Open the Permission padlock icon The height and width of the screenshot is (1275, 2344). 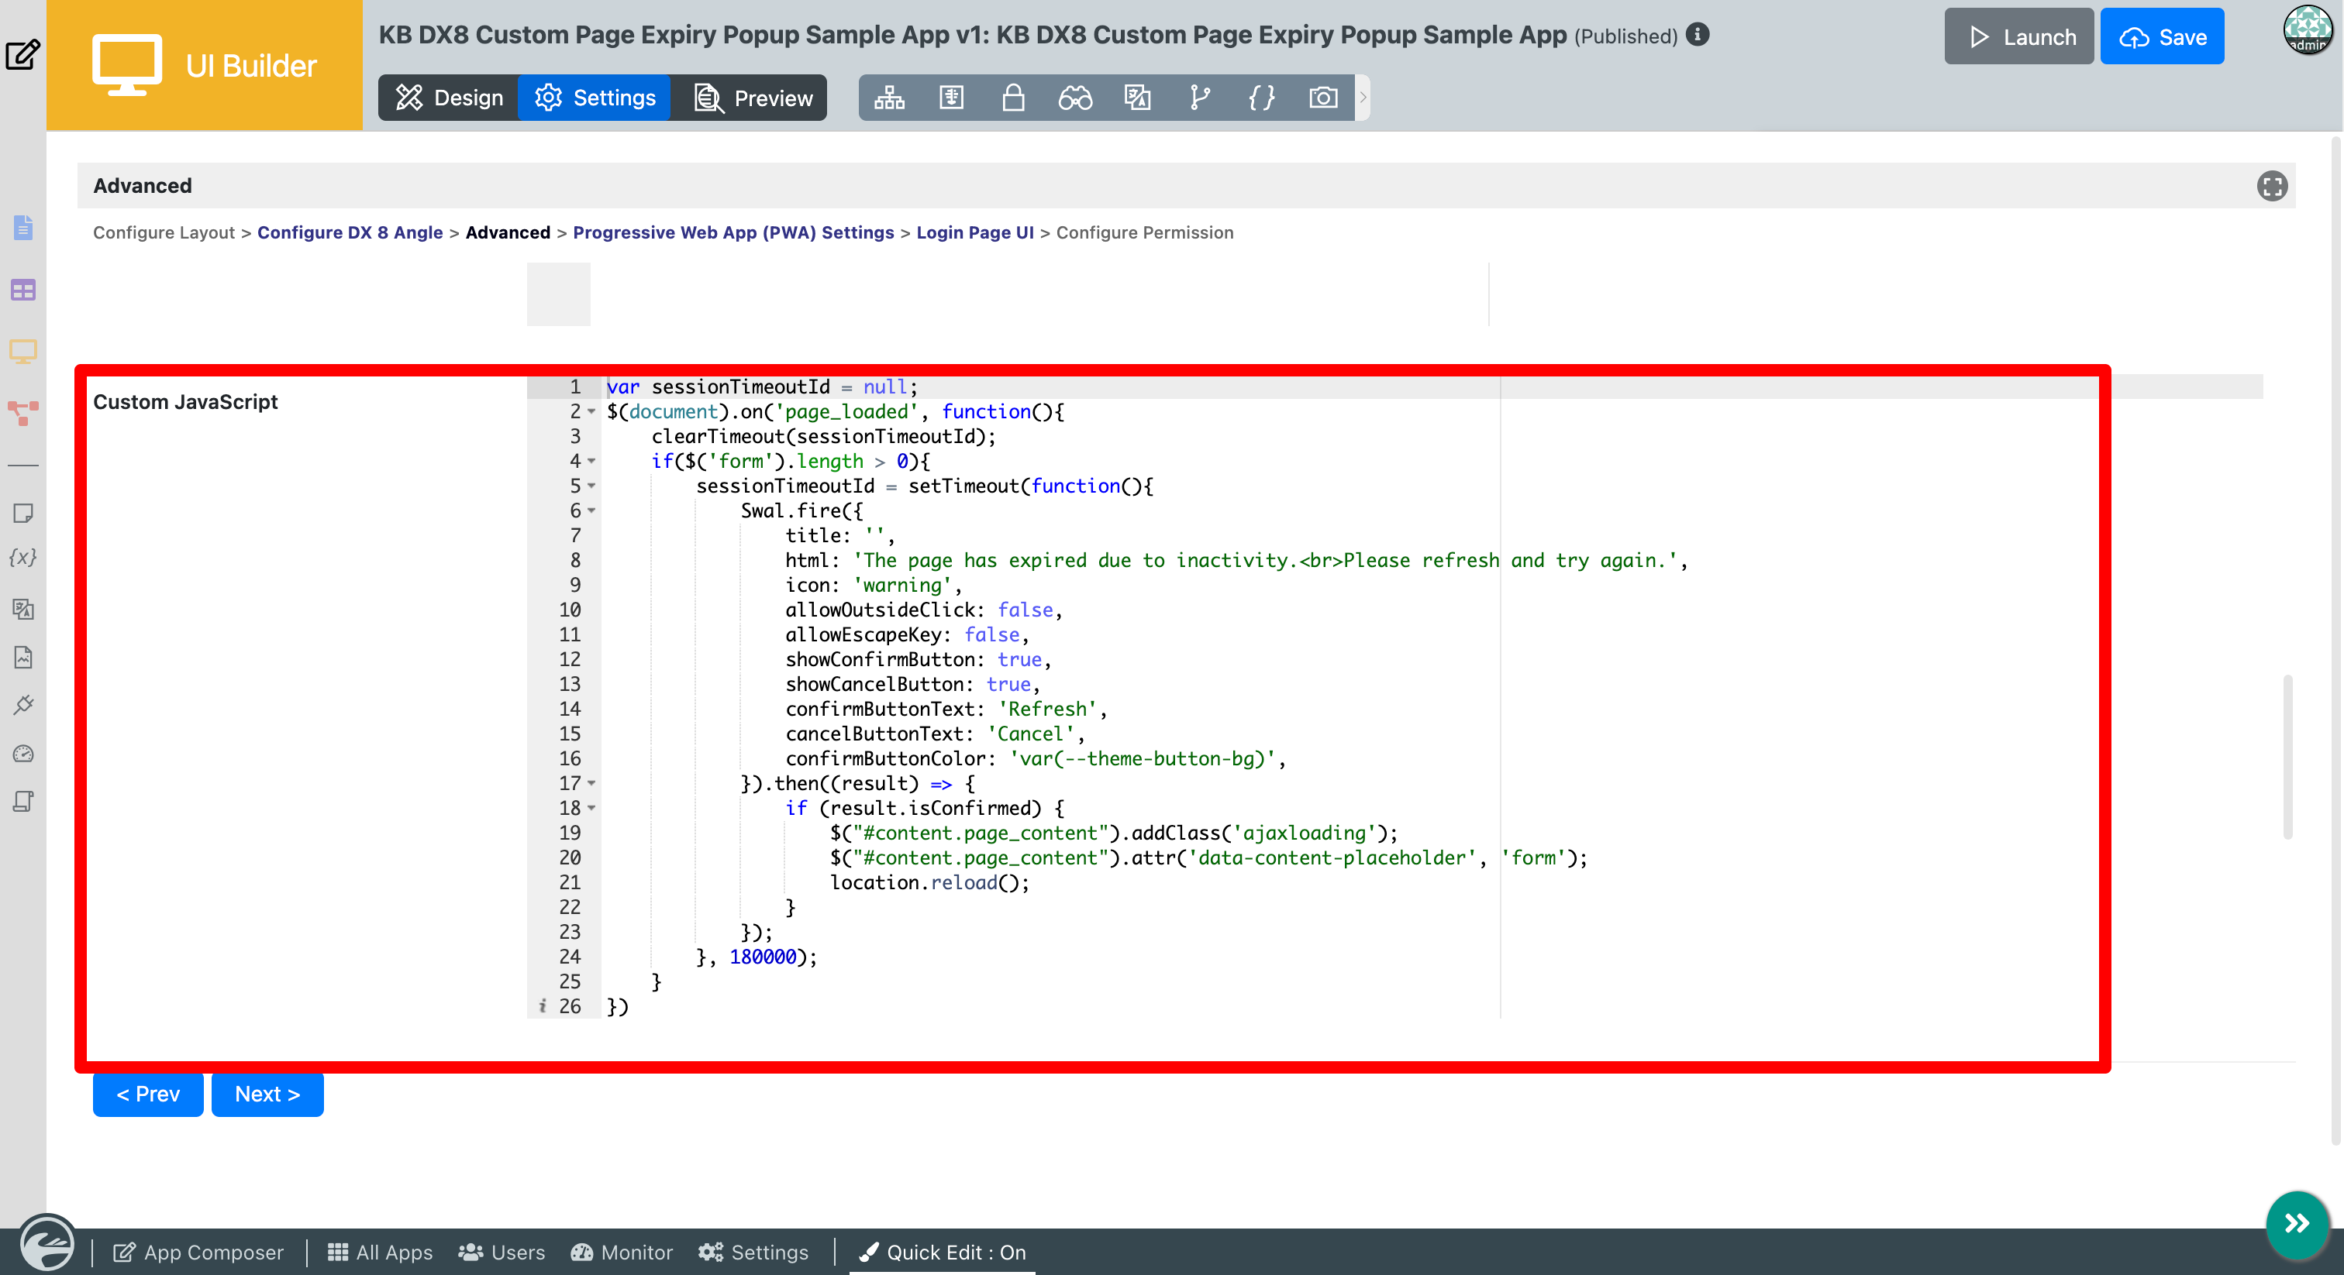pyautogui.click(x=1013, y=98)
